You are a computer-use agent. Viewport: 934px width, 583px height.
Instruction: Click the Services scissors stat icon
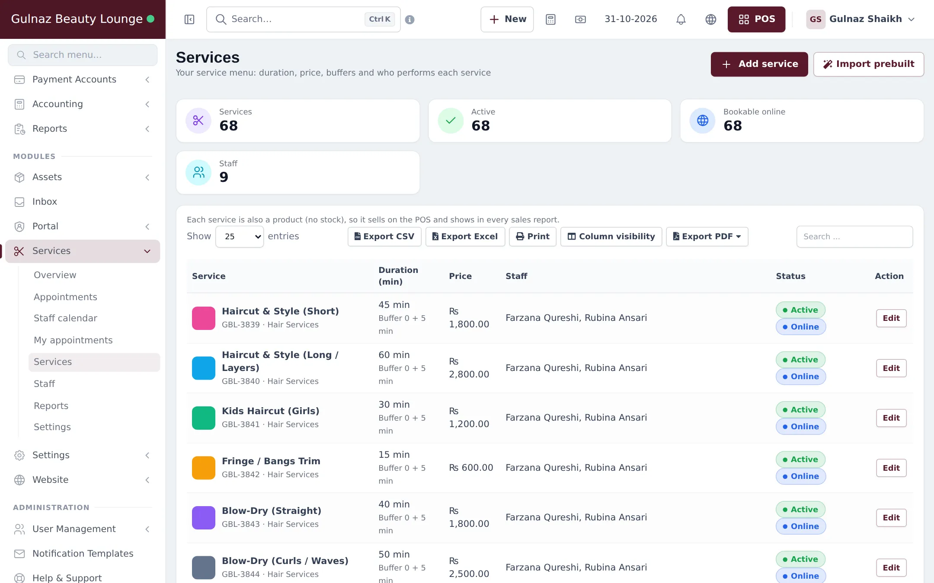tap(198, 120)
